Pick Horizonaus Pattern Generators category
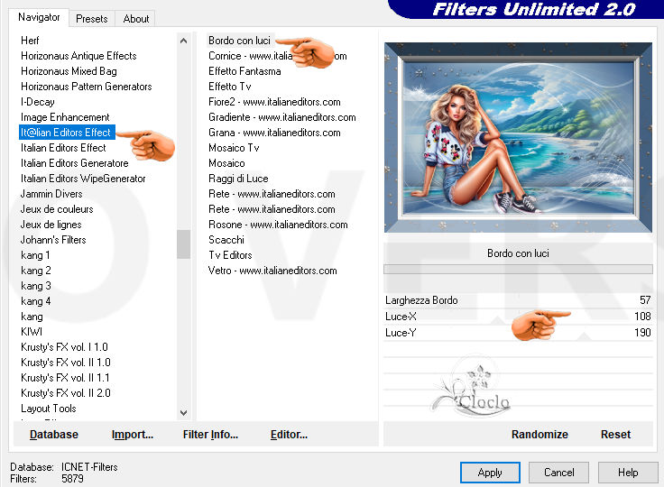664x487 pixels. pos(87,87)
